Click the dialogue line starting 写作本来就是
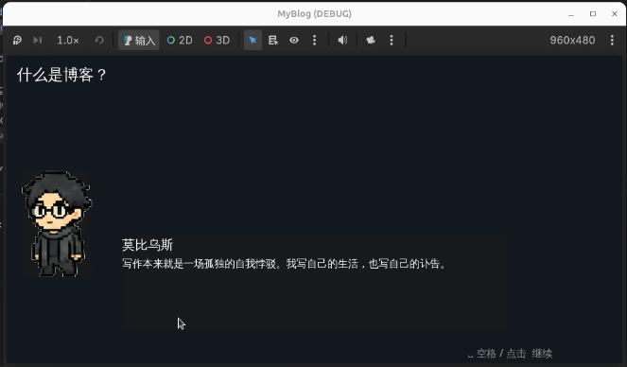The image size is (627, 367). 284,264
